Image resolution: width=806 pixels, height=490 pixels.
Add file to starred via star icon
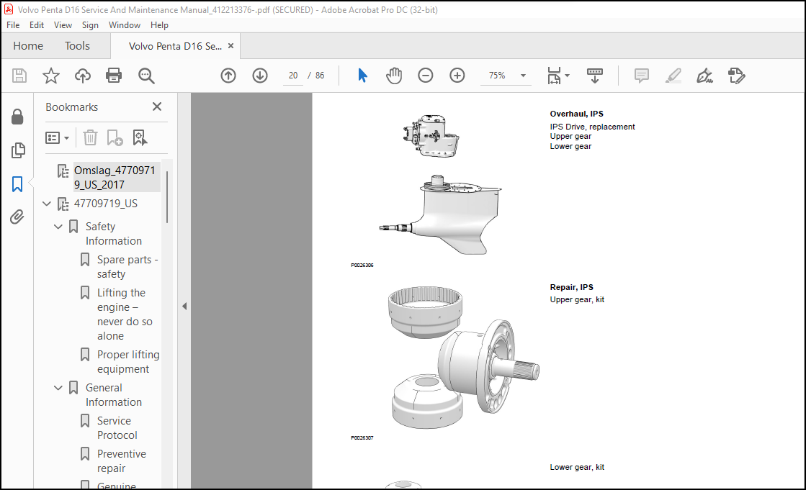[51, 76]
